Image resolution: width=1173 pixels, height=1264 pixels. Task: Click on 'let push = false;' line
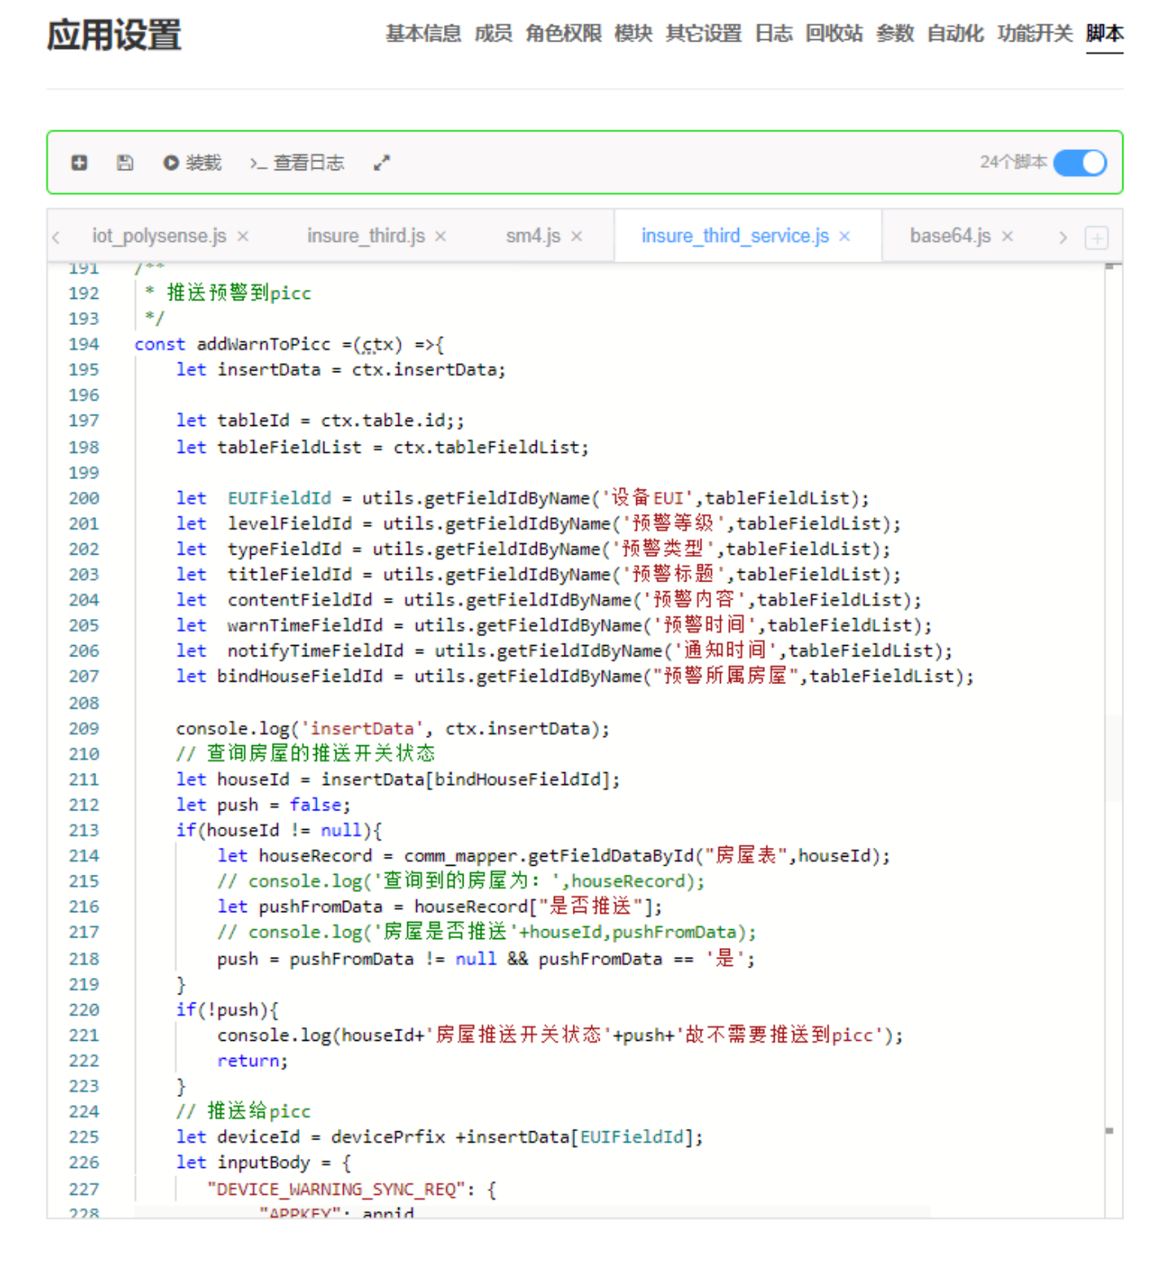[263, 805]
